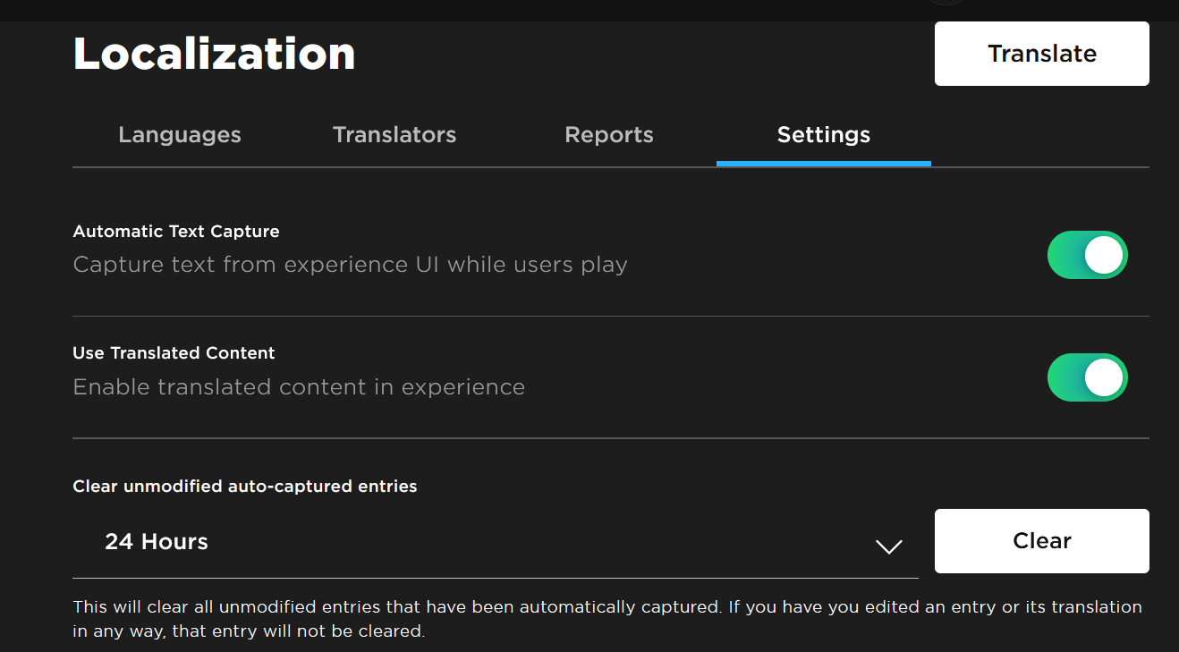Click the clearing behavior explanation text
1179x652 pixels.
pos(606,618)
